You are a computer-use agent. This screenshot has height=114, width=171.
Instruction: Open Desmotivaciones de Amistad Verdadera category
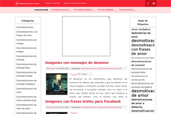point(27,82)
